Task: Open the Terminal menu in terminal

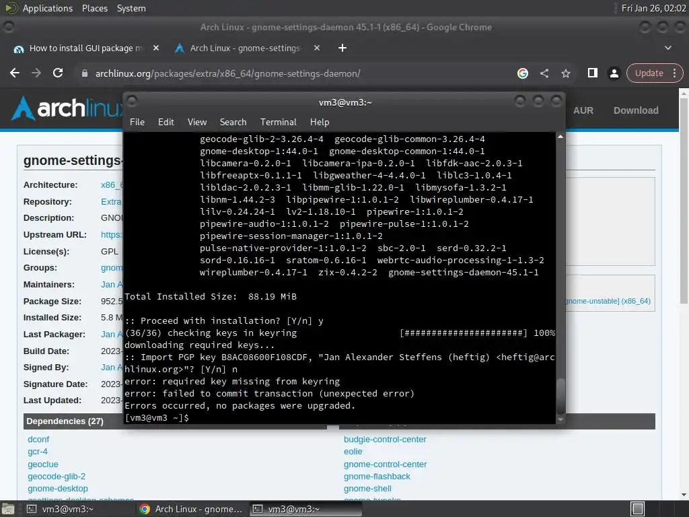Action: (278, 122)
